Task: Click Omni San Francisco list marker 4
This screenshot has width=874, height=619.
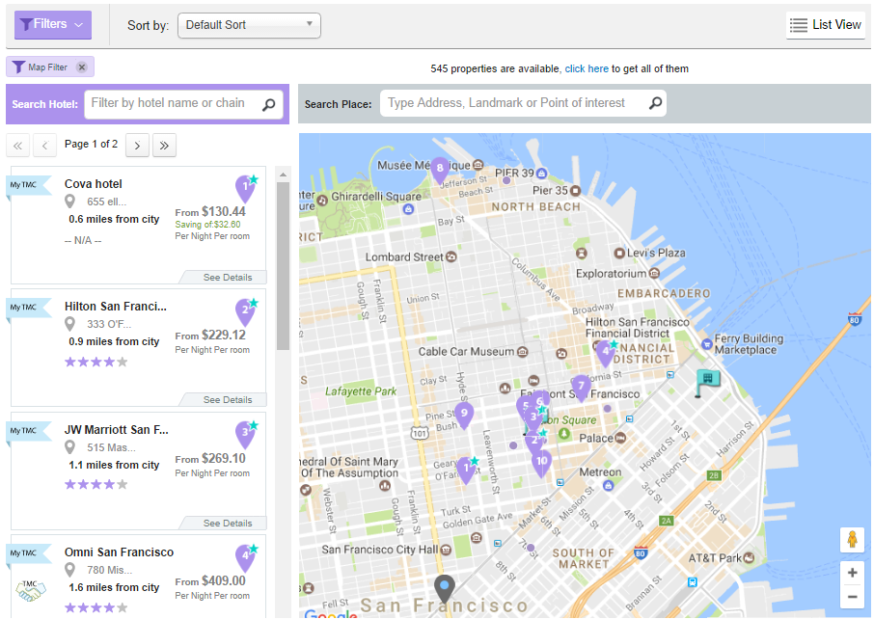Action: pyautogui.click(x=245, y=557)
